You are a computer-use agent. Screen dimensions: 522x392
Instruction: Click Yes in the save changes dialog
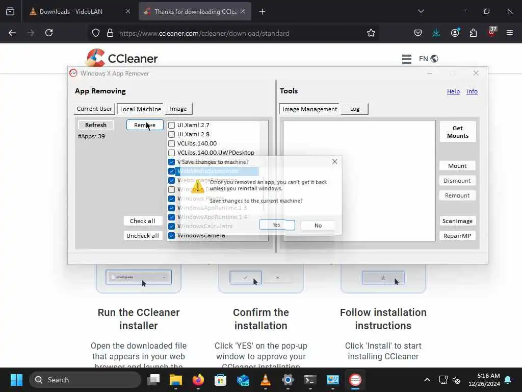click(277, 225)
